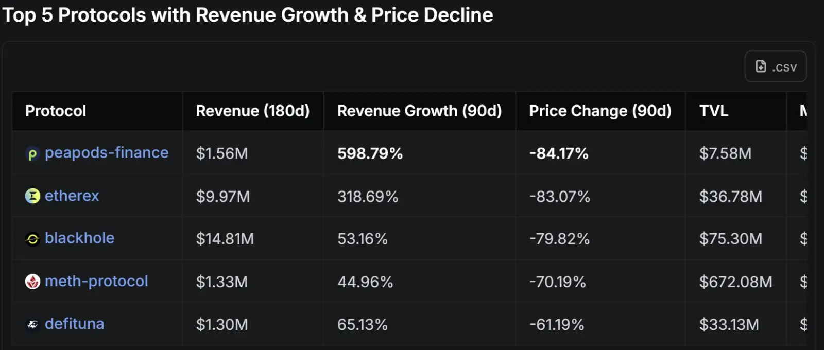The image size is (824, 350).
Task: Download the table as .csv
Action: [x=776, y=66]
